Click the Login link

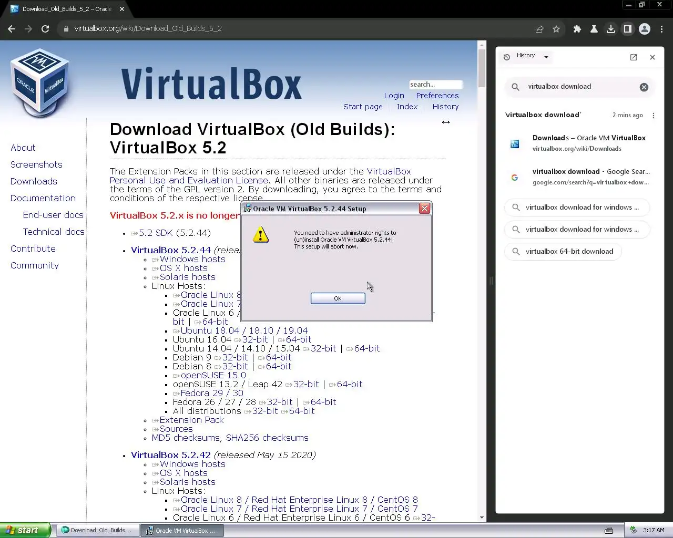tap(394, 96)
